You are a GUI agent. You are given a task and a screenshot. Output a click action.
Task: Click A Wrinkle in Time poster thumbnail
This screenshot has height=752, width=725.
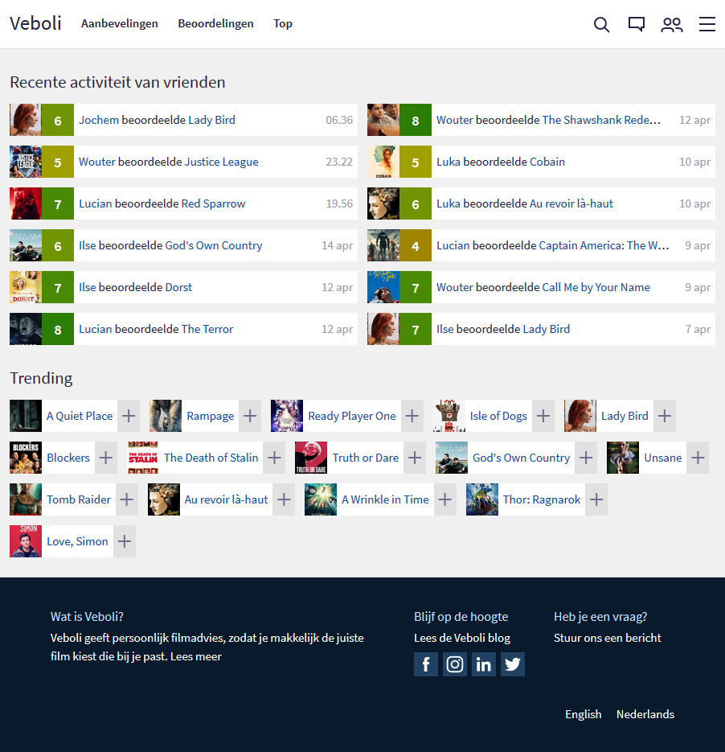point(321,499)
